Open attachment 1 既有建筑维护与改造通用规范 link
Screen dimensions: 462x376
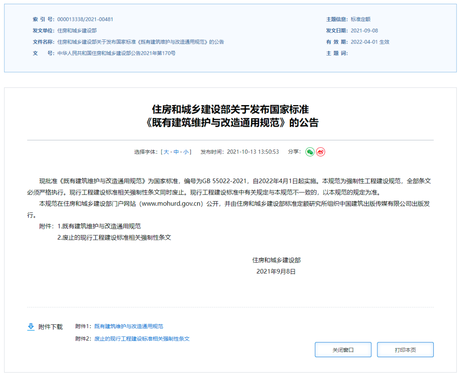(128, 326)
